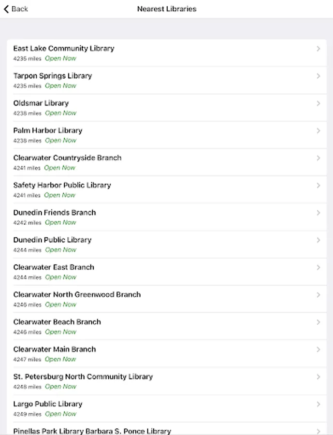Click arrow for Clearwater East Branch
The height and width of the screenshot is (435, 333).
pyautogui.click(x=319, y=267)
